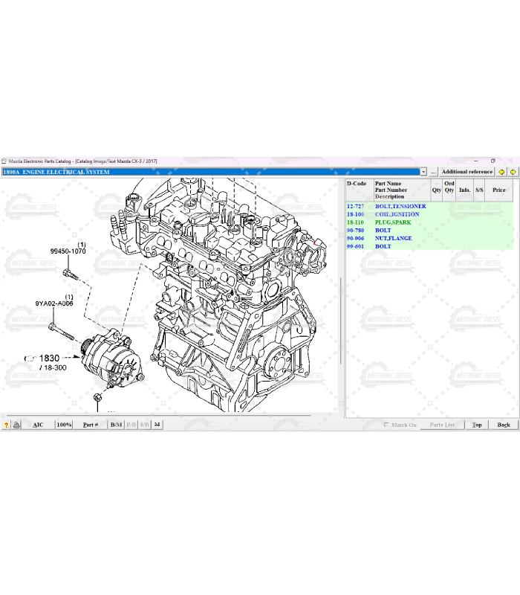Toggle the Match On checkbox
Screen dimensions: 520x595
[x=386, y=425]
